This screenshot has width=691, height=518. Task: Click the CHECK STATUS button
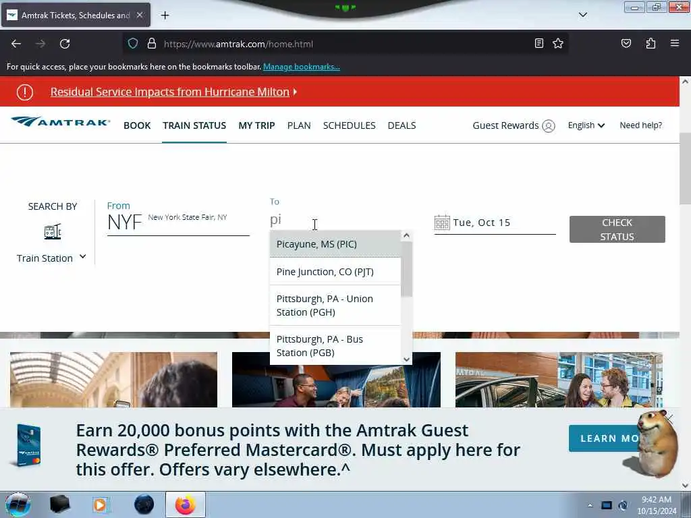617,229
